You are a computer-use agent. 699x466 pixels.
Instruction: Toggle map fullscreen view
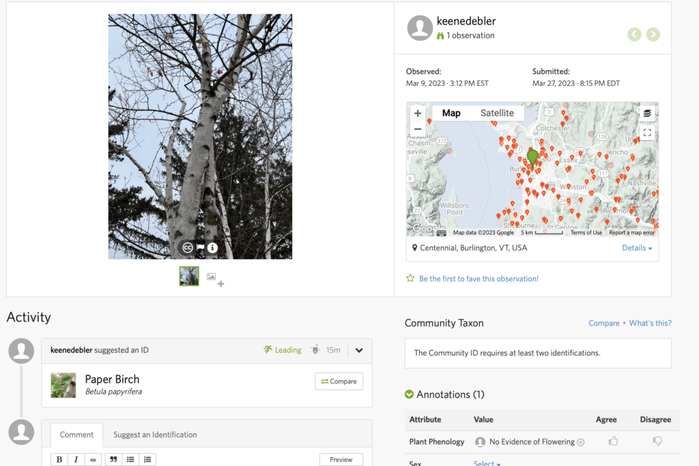coord(647,132)
